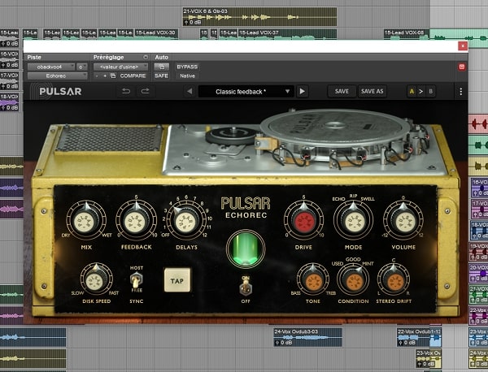Click the Pulsar logo in plugin header
Image resolution: width=488 pixels, height=372 pixels.
click(61, 91)
